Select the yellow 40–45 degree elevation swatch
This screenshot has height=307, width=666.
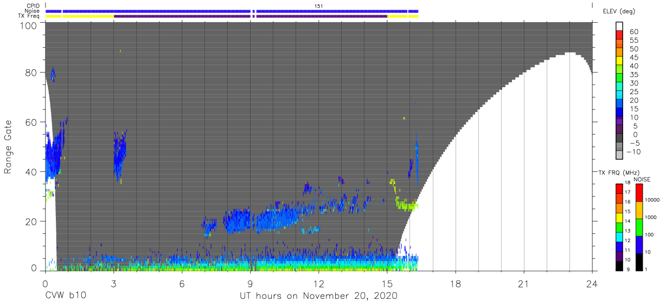619,61
